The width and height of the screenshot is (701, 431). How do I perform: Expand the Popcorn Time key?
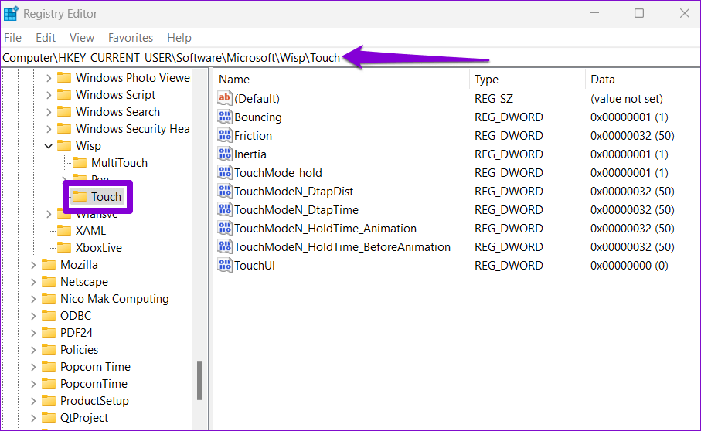[x=33, y=367]
